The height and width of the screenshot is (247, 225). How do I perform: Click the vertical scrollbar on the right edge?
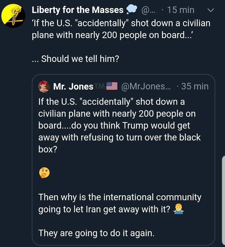click(223, 201)
